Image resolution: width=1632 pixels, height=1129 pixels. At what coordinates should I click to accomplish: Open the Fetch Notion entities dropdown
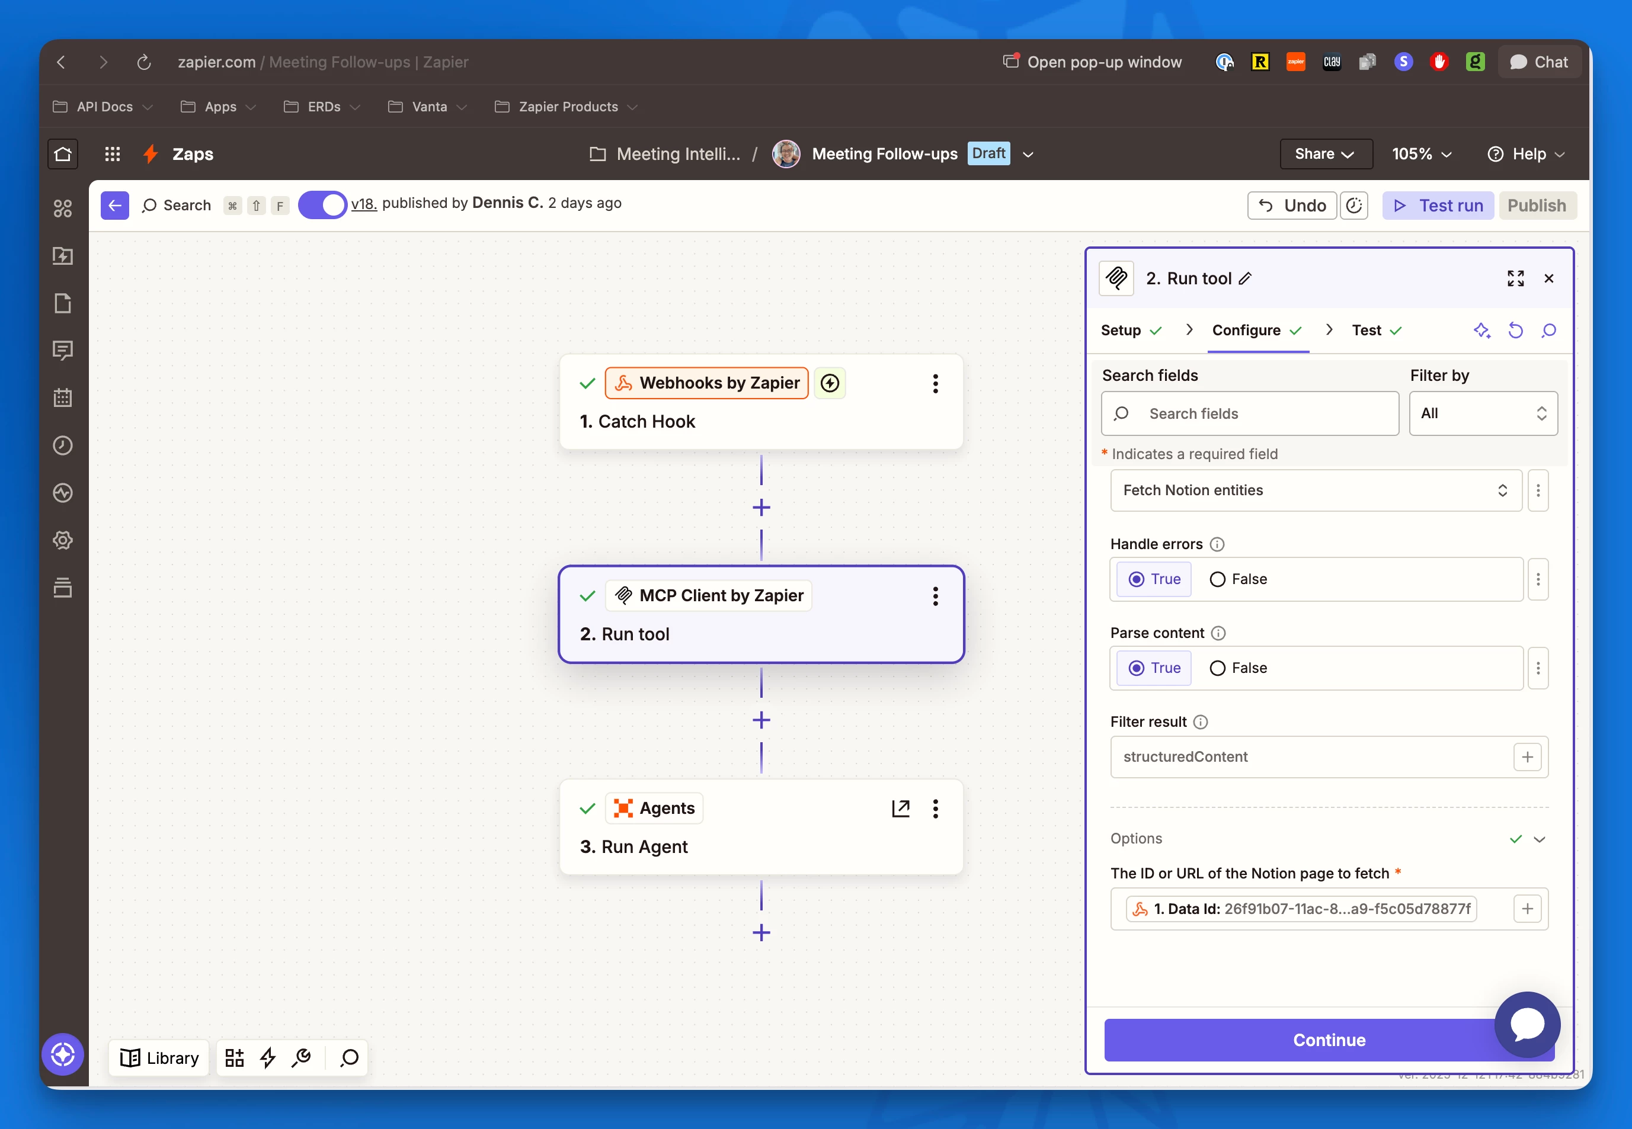coord(1315,490)
